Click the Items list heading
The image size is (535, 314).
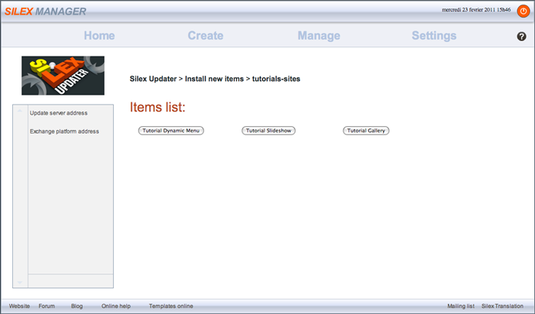(x=157, y=107)
